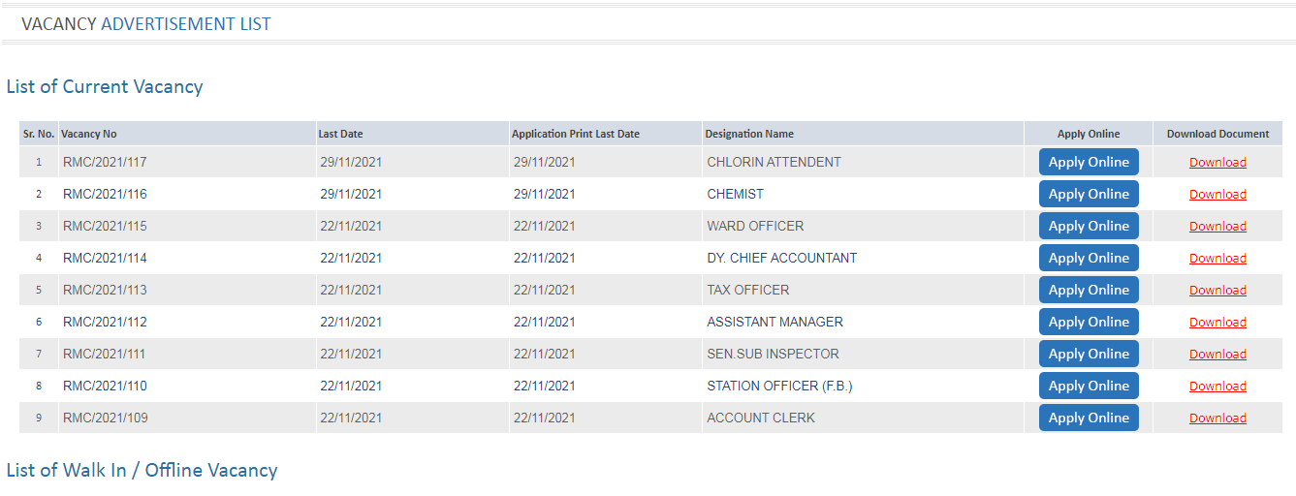Click the Designation Name column header
This screenshot has height=496, width=1296.
(x=749, y=134)
